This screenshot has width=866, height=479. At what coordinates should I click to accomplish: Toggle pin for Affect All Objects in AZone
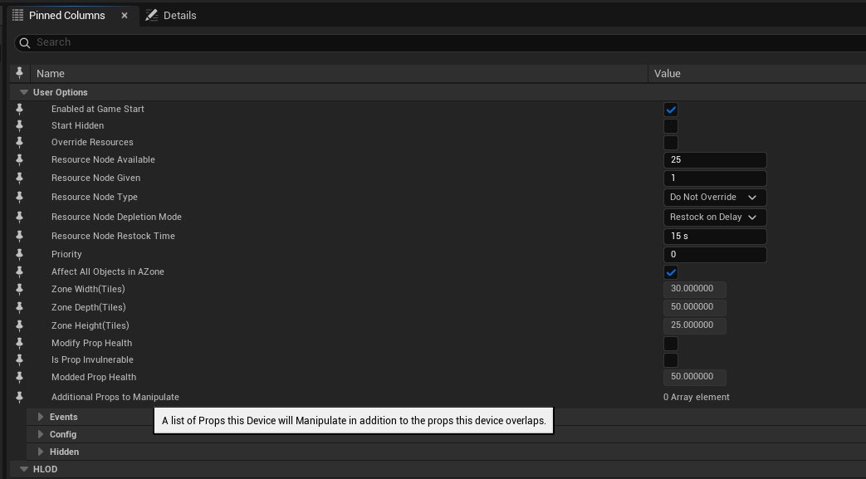click(19, 271)
